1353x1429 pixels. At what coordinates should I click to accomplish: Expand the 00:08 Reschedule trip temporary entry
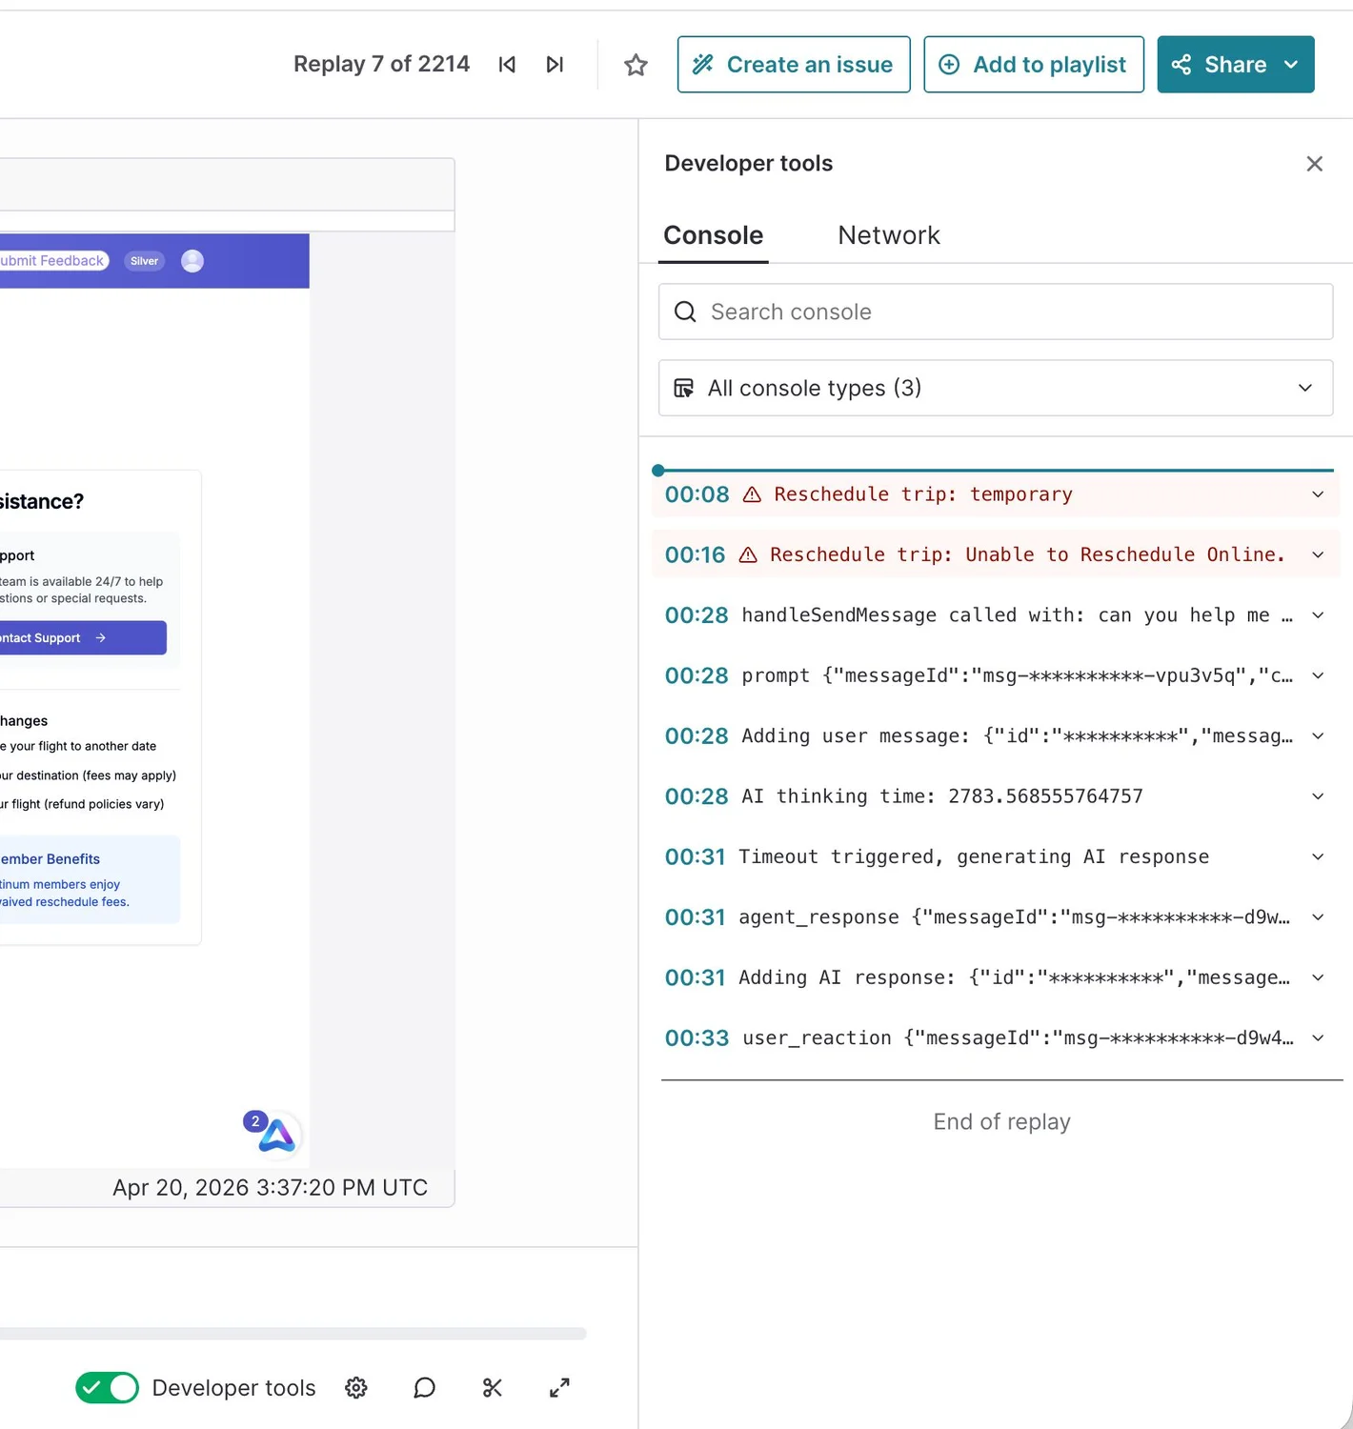pyautogui.click(x=1318, y=494)
